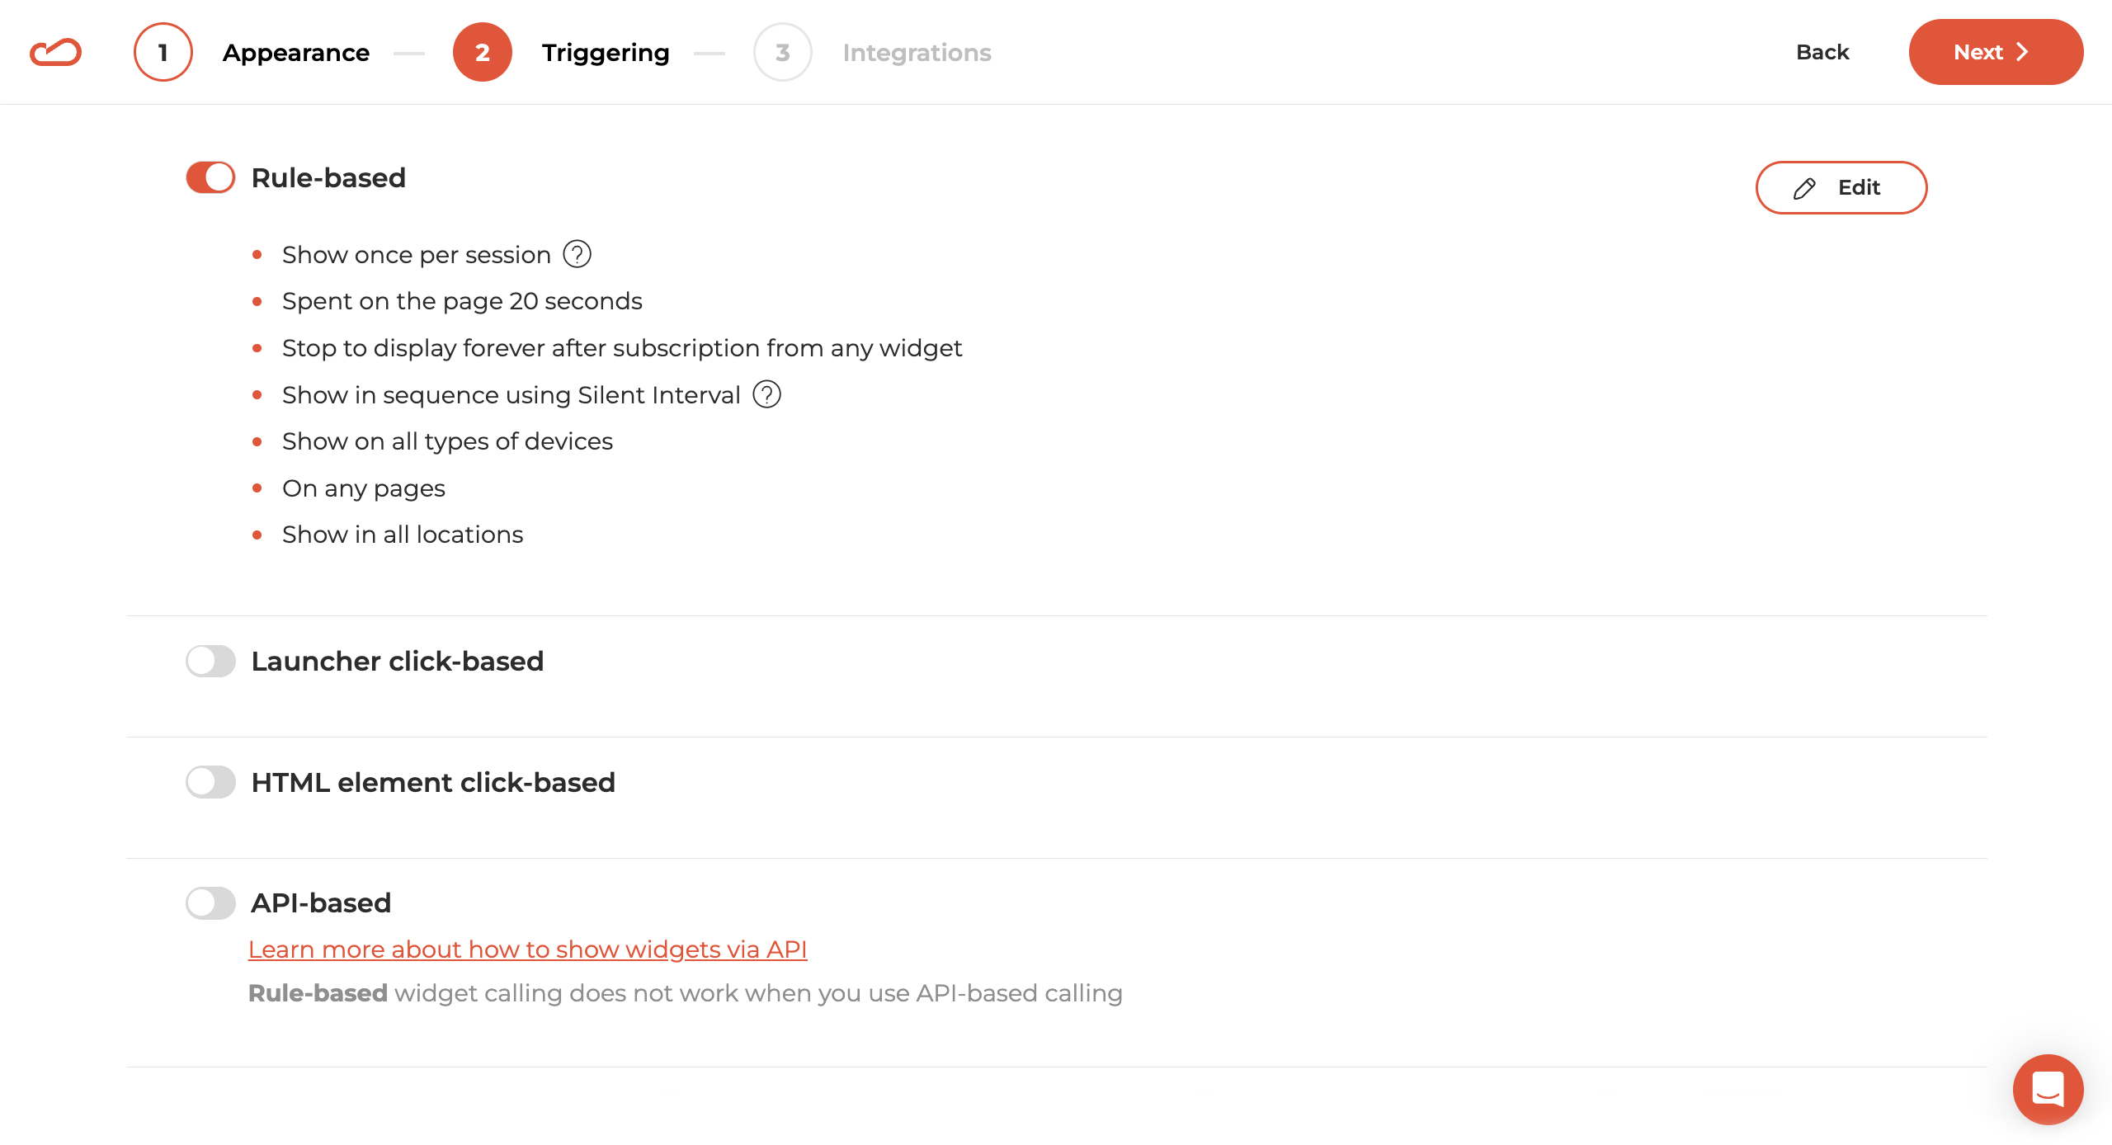The image size is (2112, 1145).
Task: Click the Next button
Action: point(1996,52)
